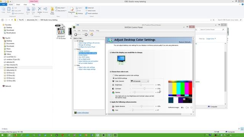Select Reference image 2 radio button
Image resolution: width=244 pixels, height=137 pixels.
[186, 107]
